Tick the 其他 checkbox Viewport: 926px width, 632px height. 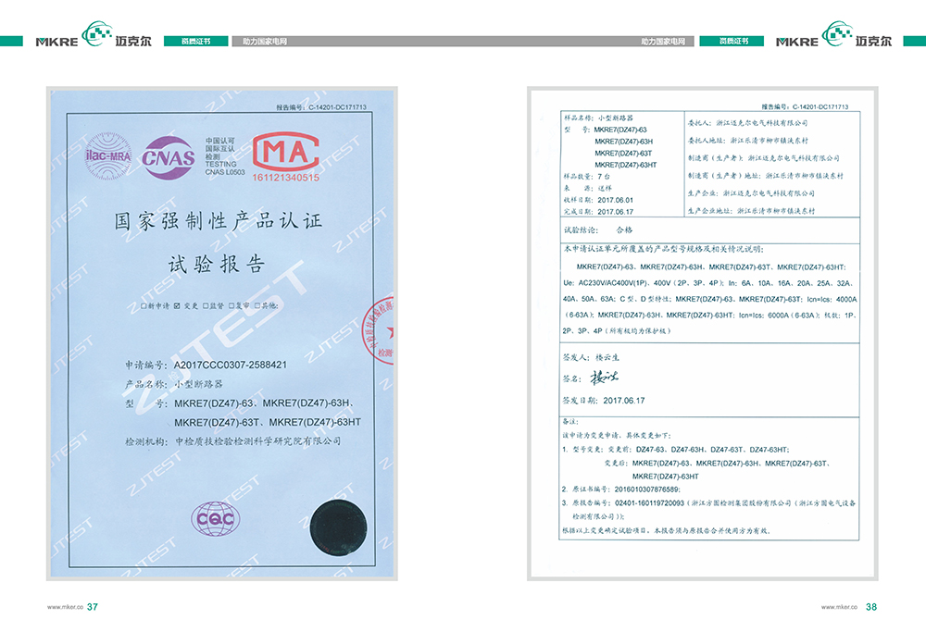[x=257, y=306]
